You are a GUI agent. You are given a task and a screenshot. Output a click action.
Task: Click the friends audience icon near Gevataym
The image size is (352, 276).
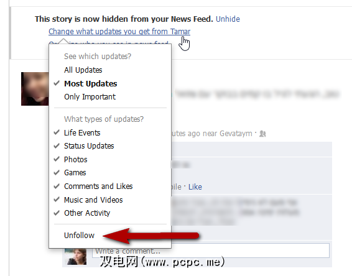coord(262,134)
